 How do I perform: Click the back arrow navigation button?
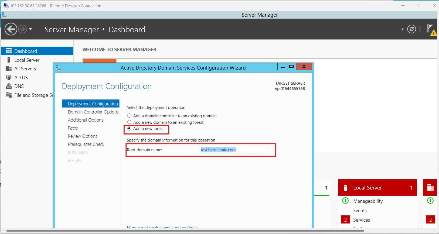pos(11,29)
